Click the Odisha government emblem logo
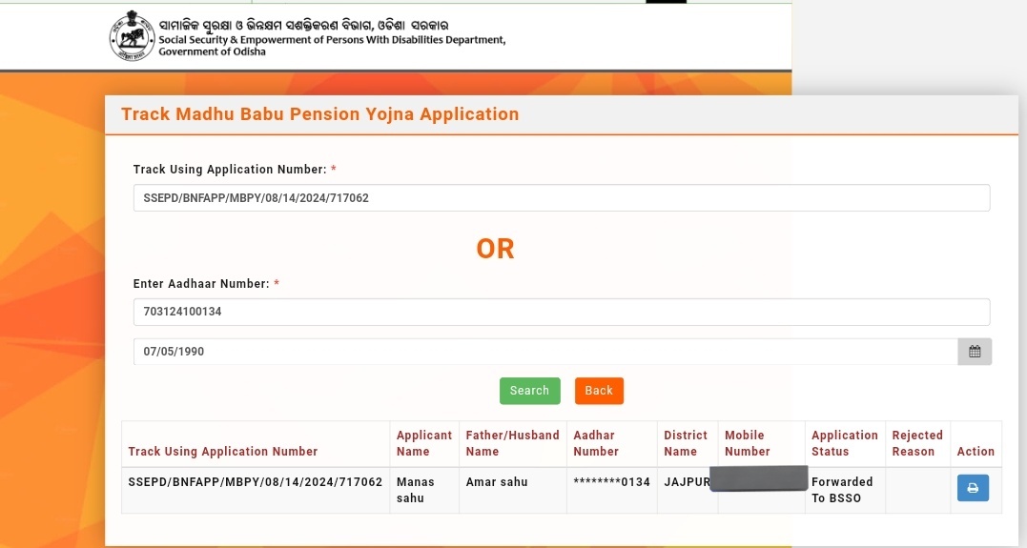The image size is (1027, 548). (132, 36)
